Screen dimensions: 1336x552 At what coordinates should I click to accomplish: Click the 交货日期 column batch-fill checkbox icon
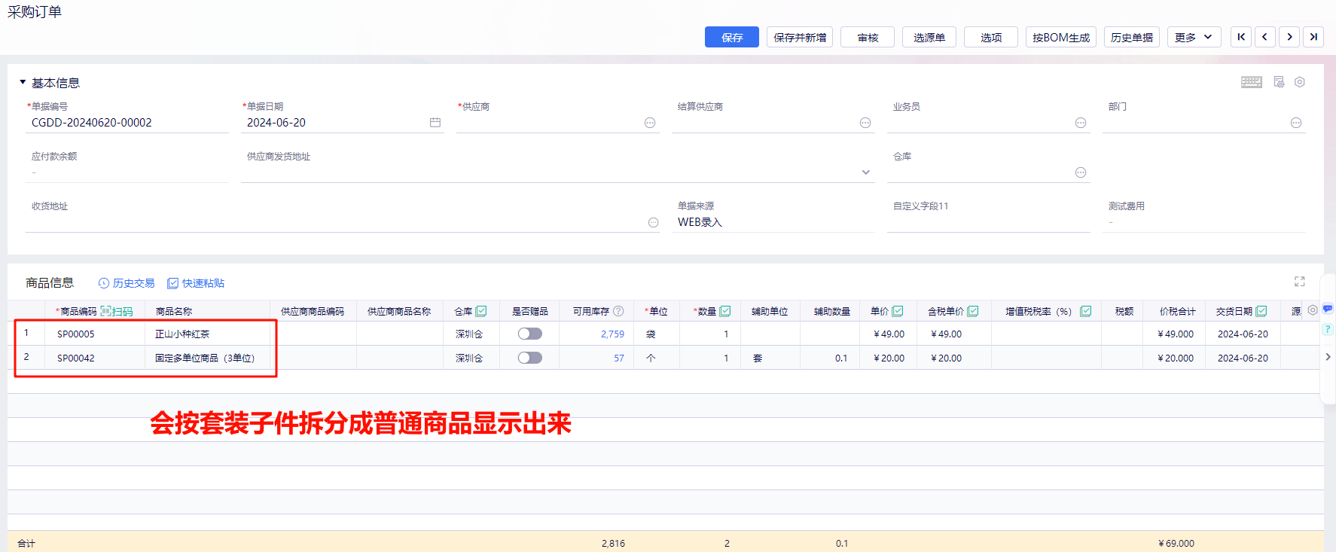[x=1261, y=311]
